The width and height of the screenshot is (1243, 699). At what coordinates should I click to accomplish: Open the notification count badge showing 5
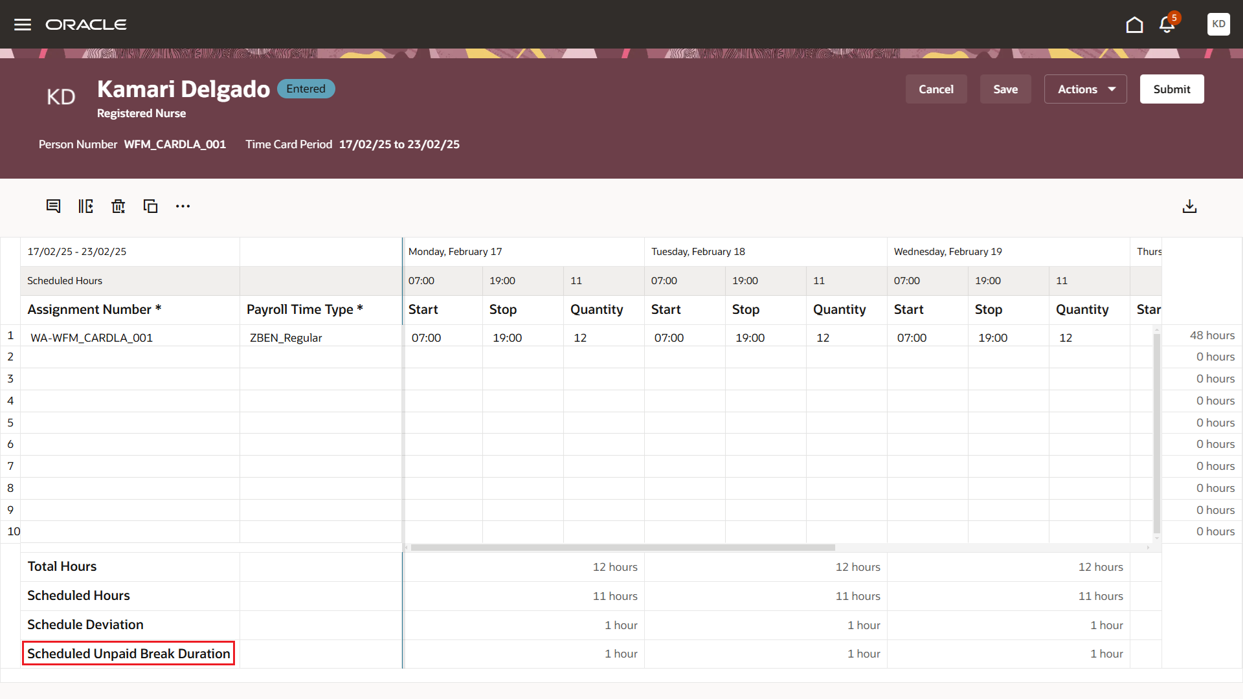pyautogui.click(x=1174, y=18)
